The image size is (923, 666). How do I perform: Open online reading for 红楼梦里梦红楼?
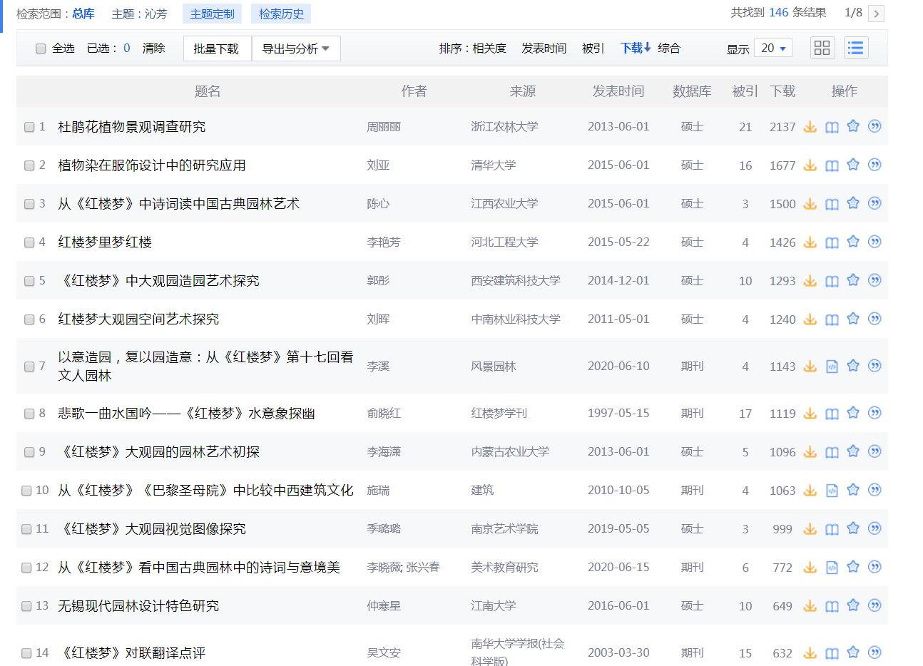click(832, 242)
